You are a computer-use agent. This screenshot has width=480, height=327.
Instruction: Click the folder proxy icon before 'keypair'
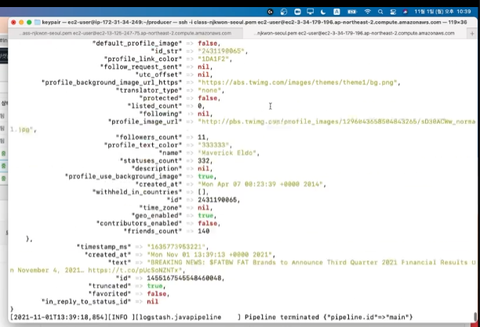point(38,22)
